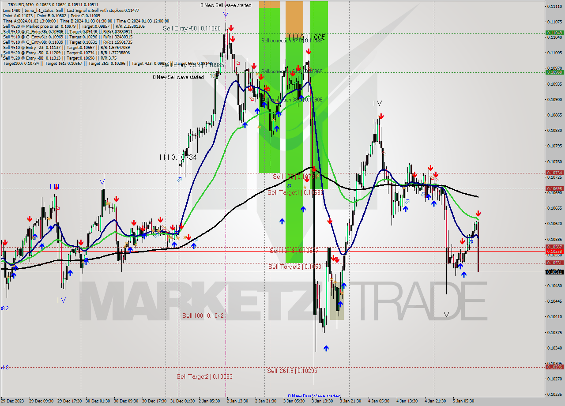Click the red 0.10567 price tag
This screenshot has height=406, width=565.
click(x=554, y=247)
